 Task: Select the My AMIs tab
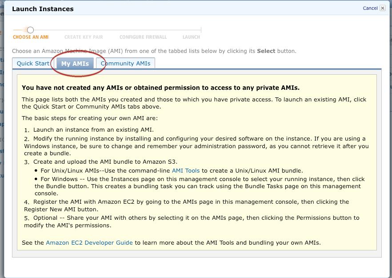point(75,64)
